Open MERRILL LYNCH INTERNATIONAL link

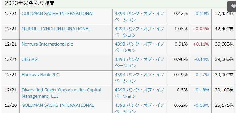[x=56, y=29]
